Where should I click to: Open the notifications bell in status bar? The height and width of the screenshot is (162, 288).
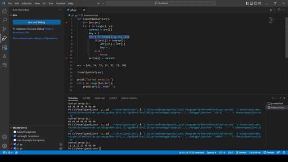(x=284, y=153)
